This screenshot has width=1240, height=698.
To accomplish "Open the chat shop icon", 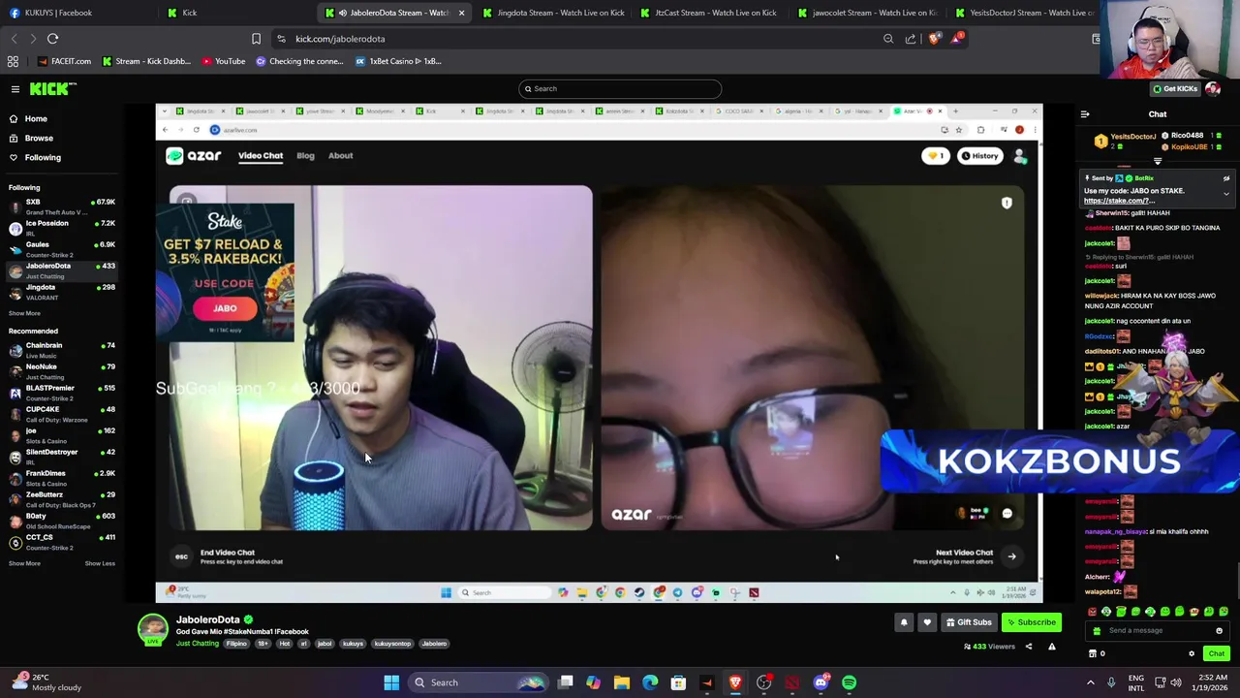I will [x=1094, y=653].
